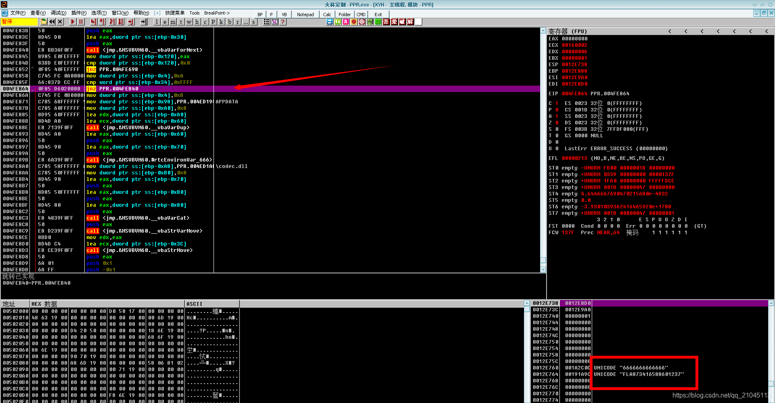This screenshot has width=775, height=403.
Task: Open the 文件(F) menu
Action: 18,13
